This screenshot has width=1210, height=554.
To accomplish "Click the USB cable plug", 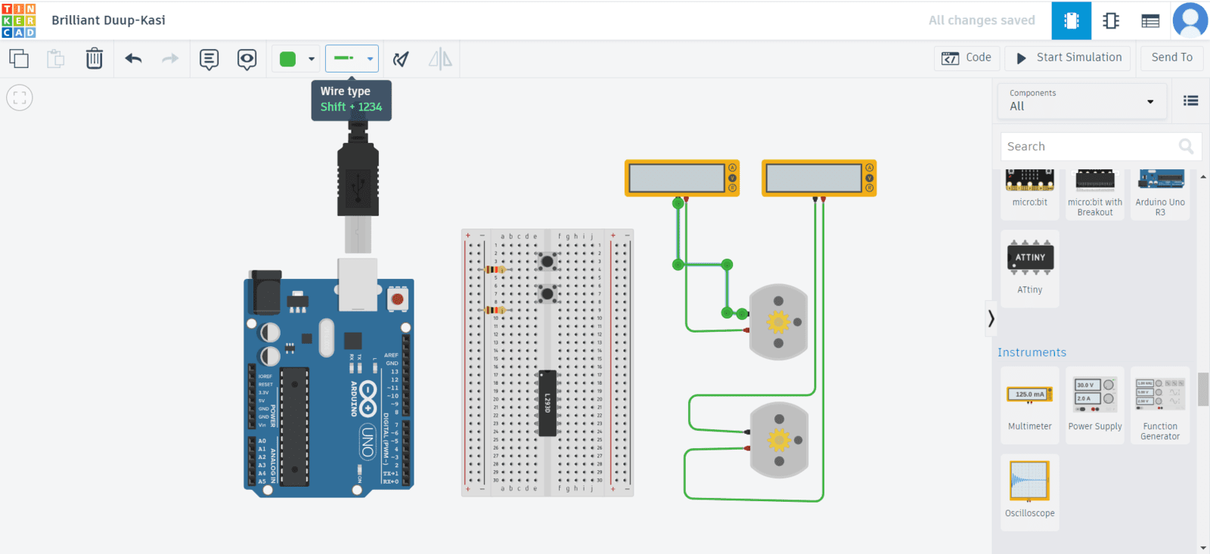I will coord(358,178).
